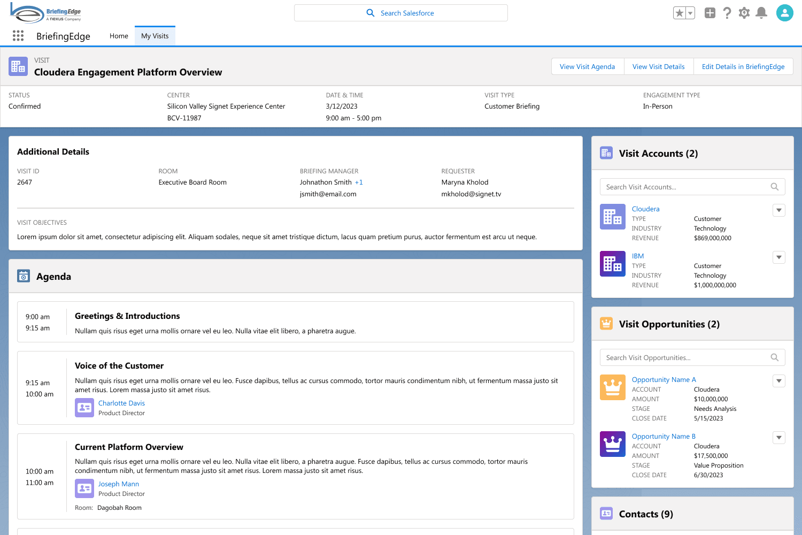Click View Visit Details button
The height and width of the screenshot is (535, 802).
coord(659,66)
